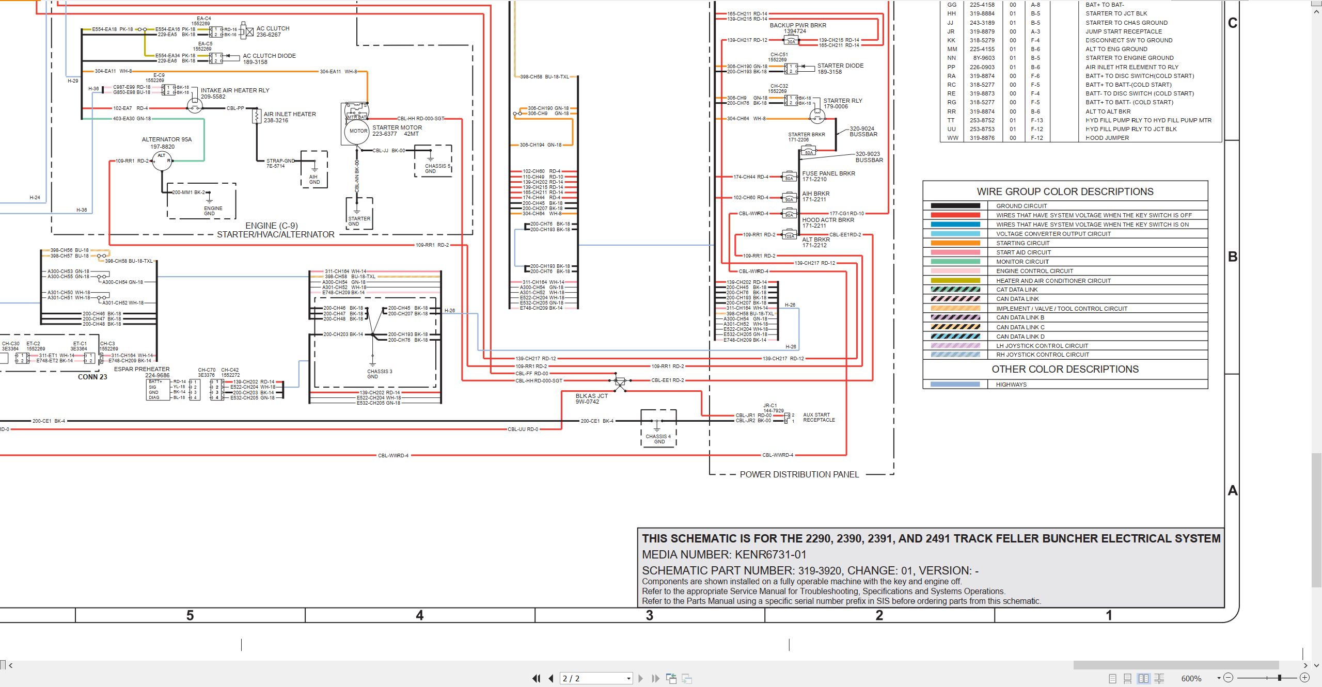
Task: Click WIRE GROUP COLOR DESCRIPTIONS heading
Action: click(1065, 191)
